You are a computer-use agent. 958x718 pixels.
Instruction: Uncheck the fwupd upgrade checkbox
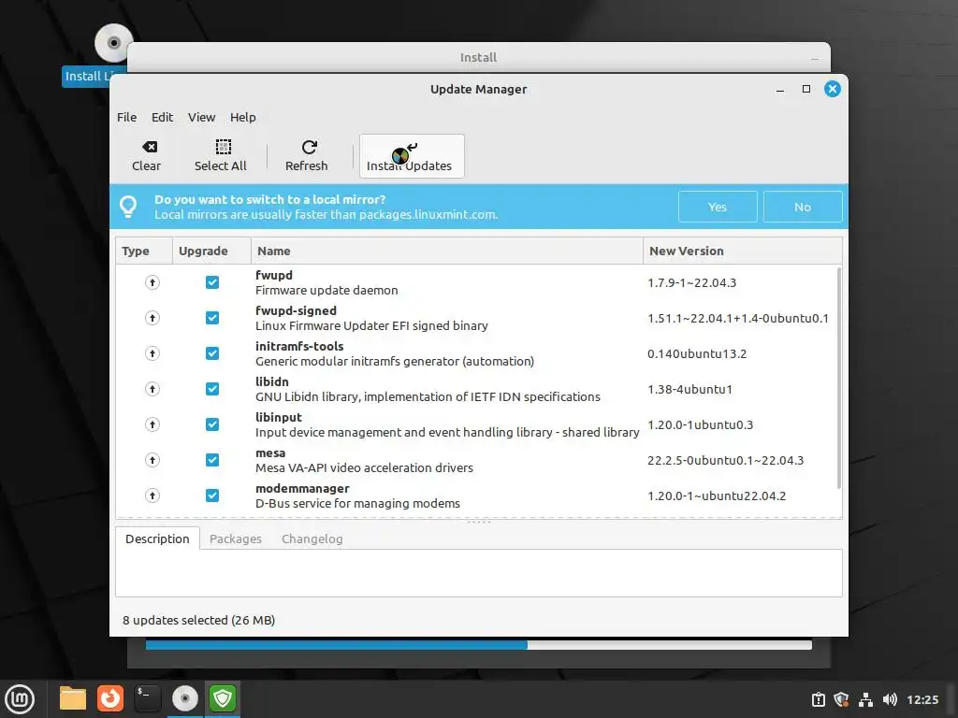click(212, 282)
